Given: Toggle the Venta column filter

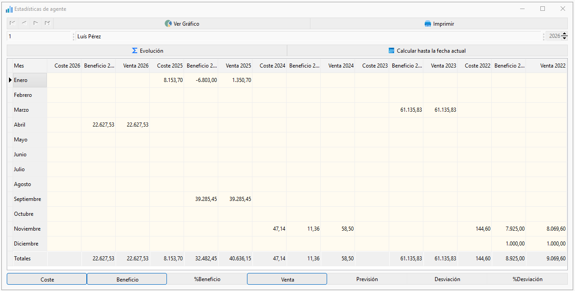Looking at the screenshot, I should [x=287, y=279].
